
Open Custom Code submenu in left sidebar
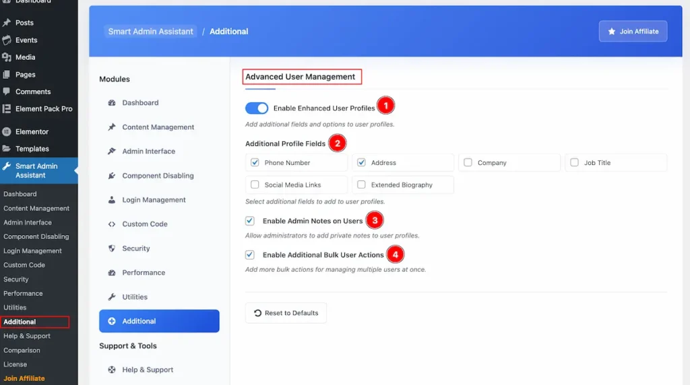point(24,265)
